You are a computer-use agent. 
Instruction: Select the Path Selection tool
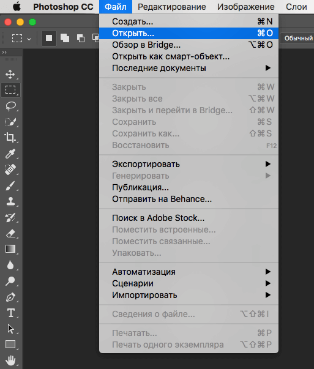10,329
